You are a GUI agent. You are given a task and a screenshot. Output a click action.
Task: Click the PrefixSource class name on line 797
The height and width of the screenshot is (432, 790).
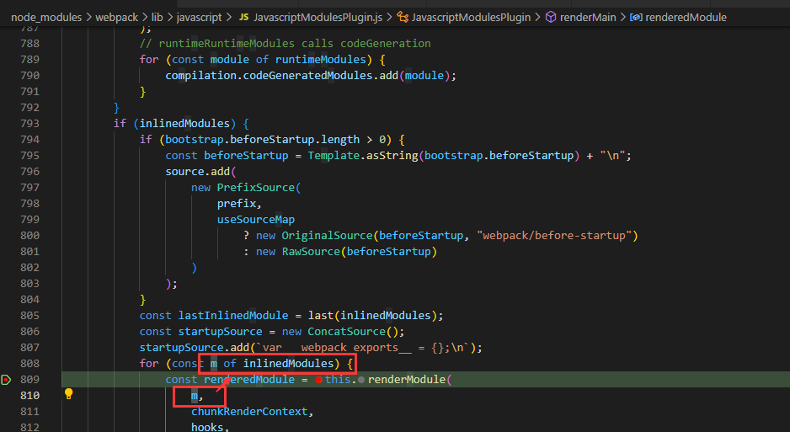point(255,187)
